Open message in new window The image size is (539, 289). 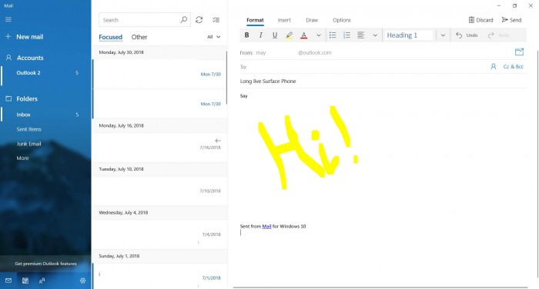click(x=519, y=51)
